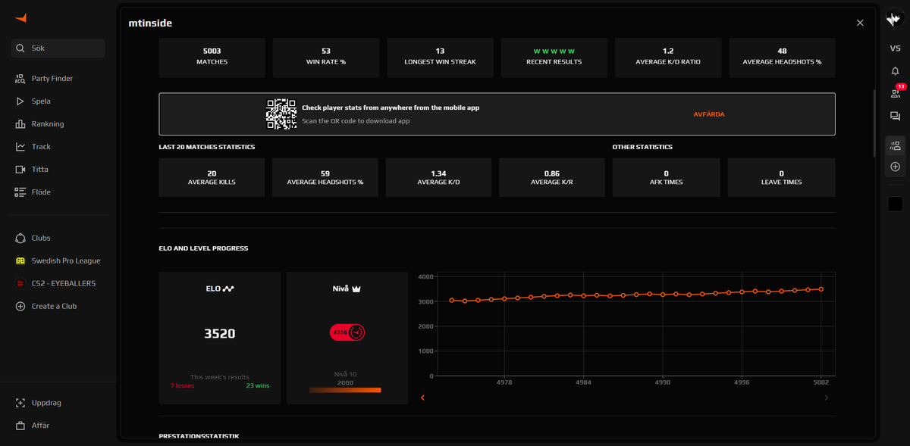Click the 7 losses text
The height and width of the screenshot is (446, 910).
click(x=182, y=385)
